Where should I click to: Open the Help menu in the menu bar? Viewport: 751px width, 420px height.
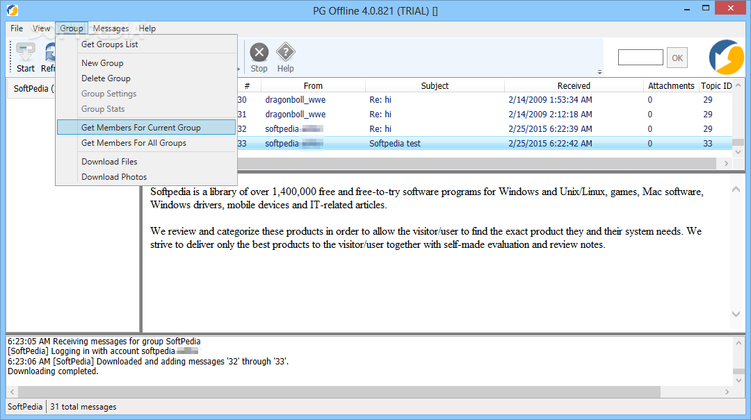pos(147,28)
